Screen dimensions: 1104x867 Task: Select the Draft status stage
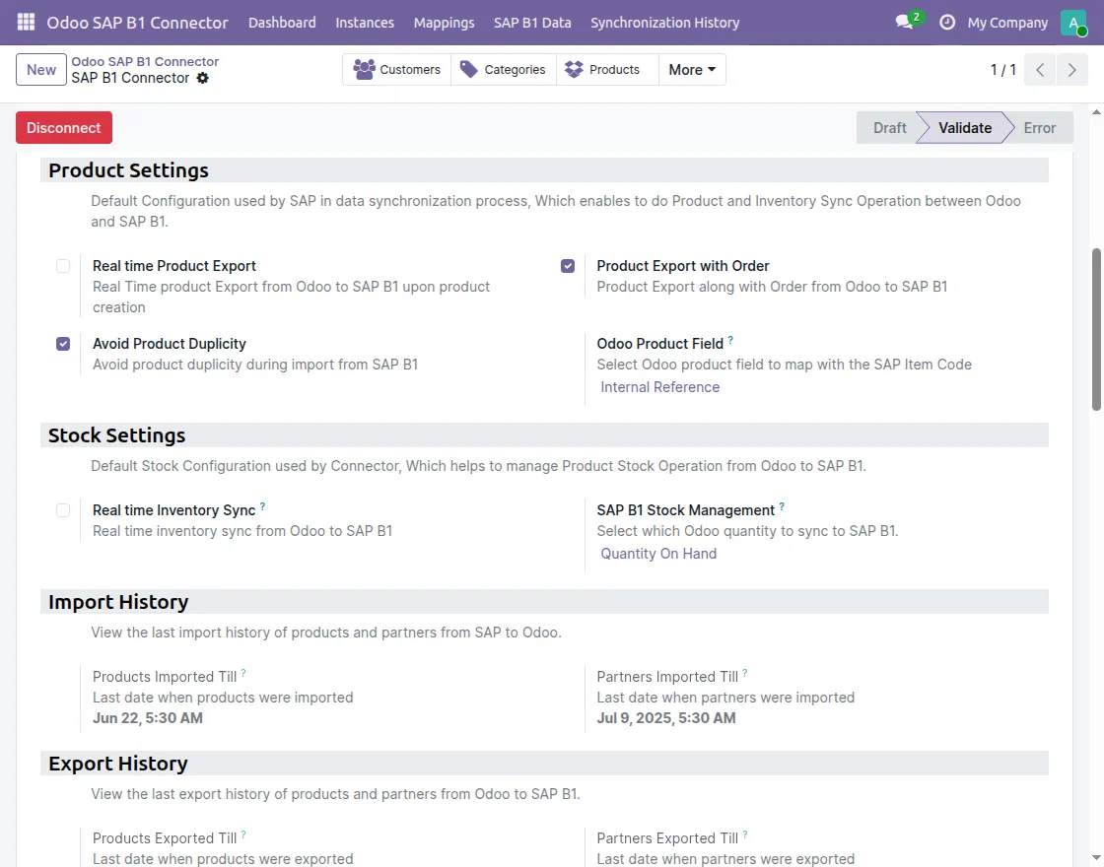click(889, 127)
